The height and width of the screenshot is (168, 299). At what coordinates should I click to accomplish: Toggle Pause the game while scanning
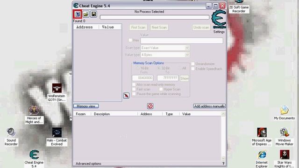pyautogui.click(x=134, y=94)
